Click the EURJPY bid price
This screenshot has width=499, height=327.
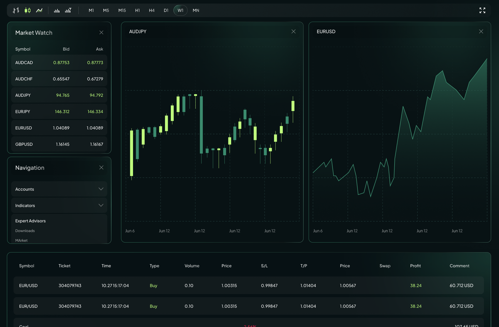click(62, 112)
